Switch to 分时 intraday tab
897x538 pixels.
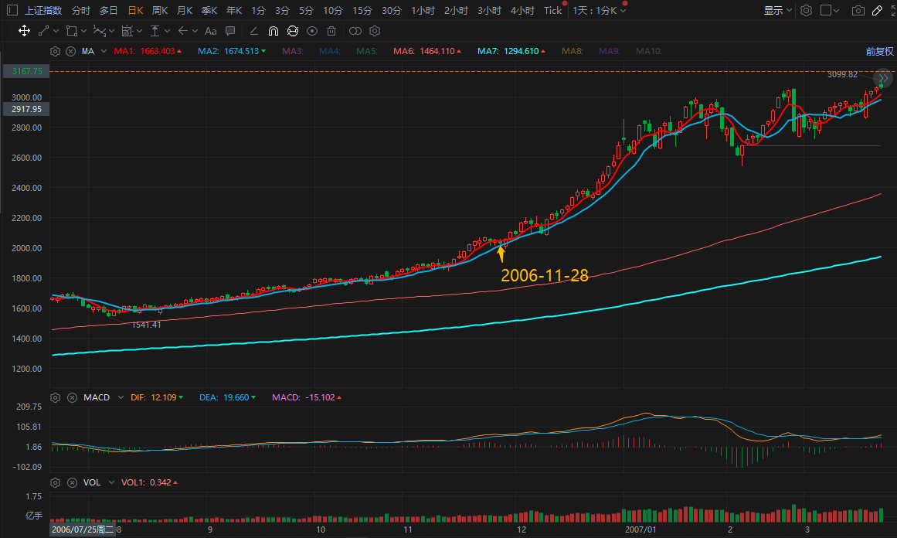80,11
